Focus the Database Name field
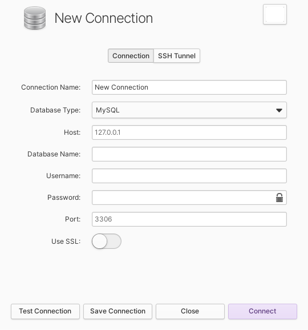Image resolution: width=308 pixels, height=330 pixels. pos(189,154)
